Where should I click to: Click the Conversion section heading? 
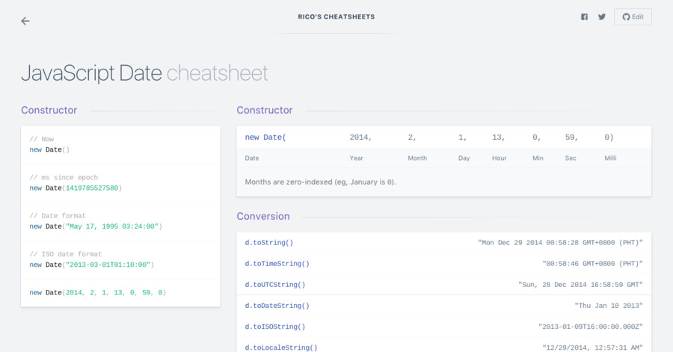(263, 216)
